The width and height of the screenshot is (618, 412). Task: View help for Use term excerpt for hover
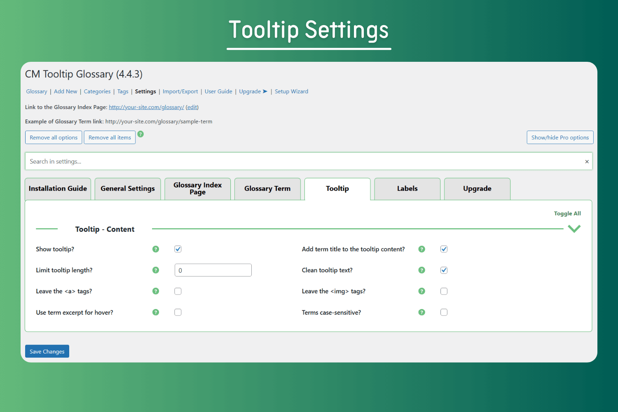(x=156, y=312)
